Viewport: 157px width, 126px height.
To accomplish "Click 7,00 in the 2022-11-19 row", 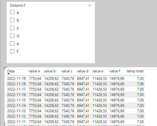I will [x=140, y=79].
